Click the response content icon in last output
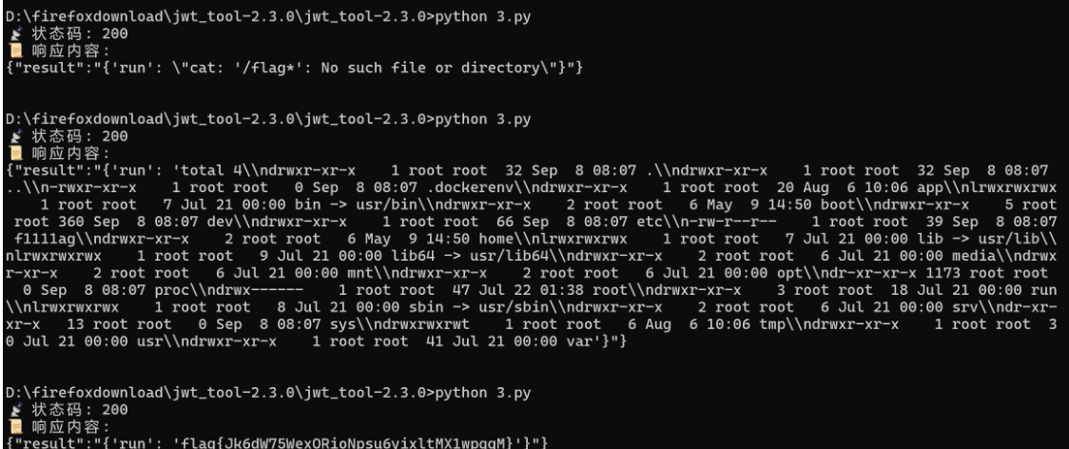The image size is (1069, 449). click(x=10, y=422)
